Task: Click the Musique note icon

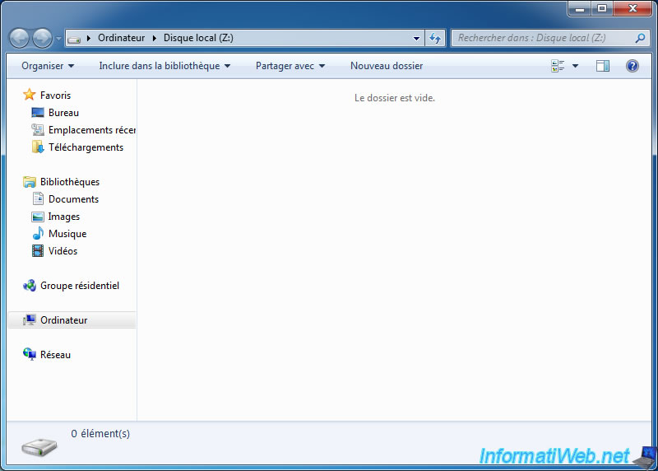Action: [38, 233]
